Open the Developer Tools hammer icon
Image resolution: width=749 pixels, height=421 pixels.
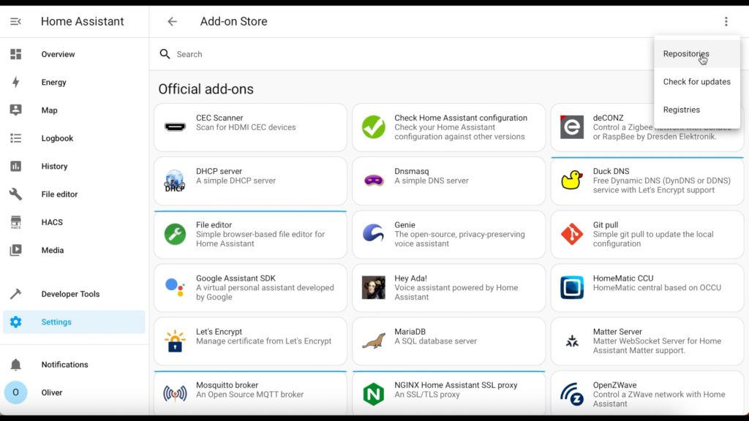tap(16, 294)
